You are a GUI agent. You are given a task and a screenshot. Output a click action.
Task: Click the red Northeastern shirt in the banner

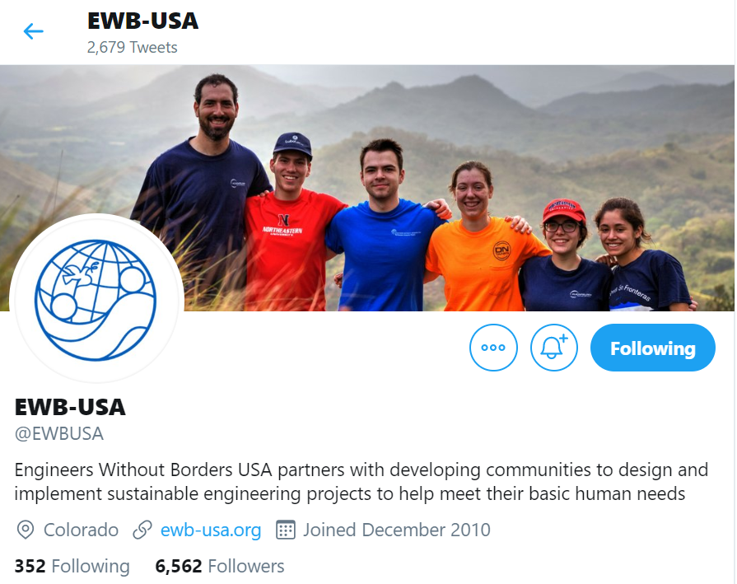(x=287, y=250)
